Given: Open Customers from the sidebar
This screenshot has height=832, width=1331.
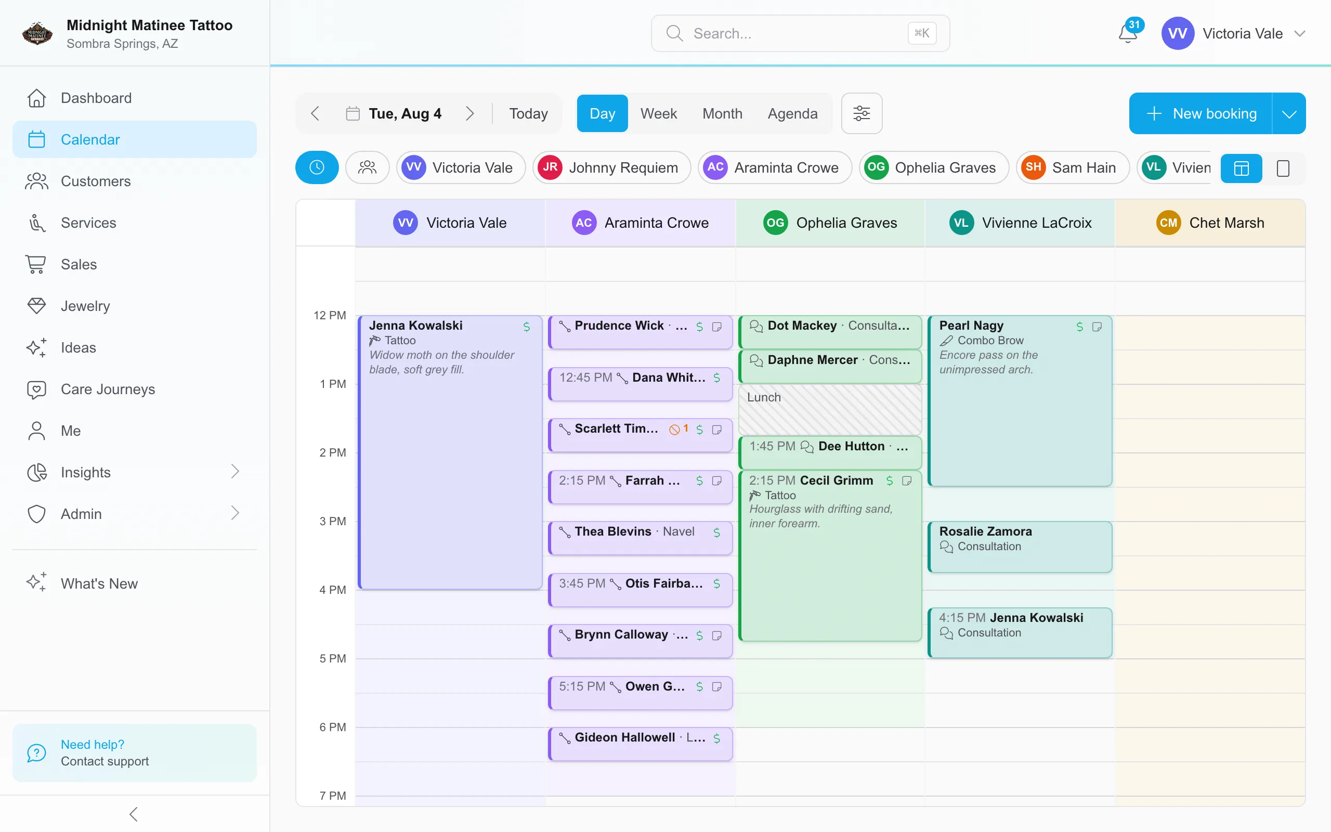Looking at the screenshot, I should tap(135, 181).
